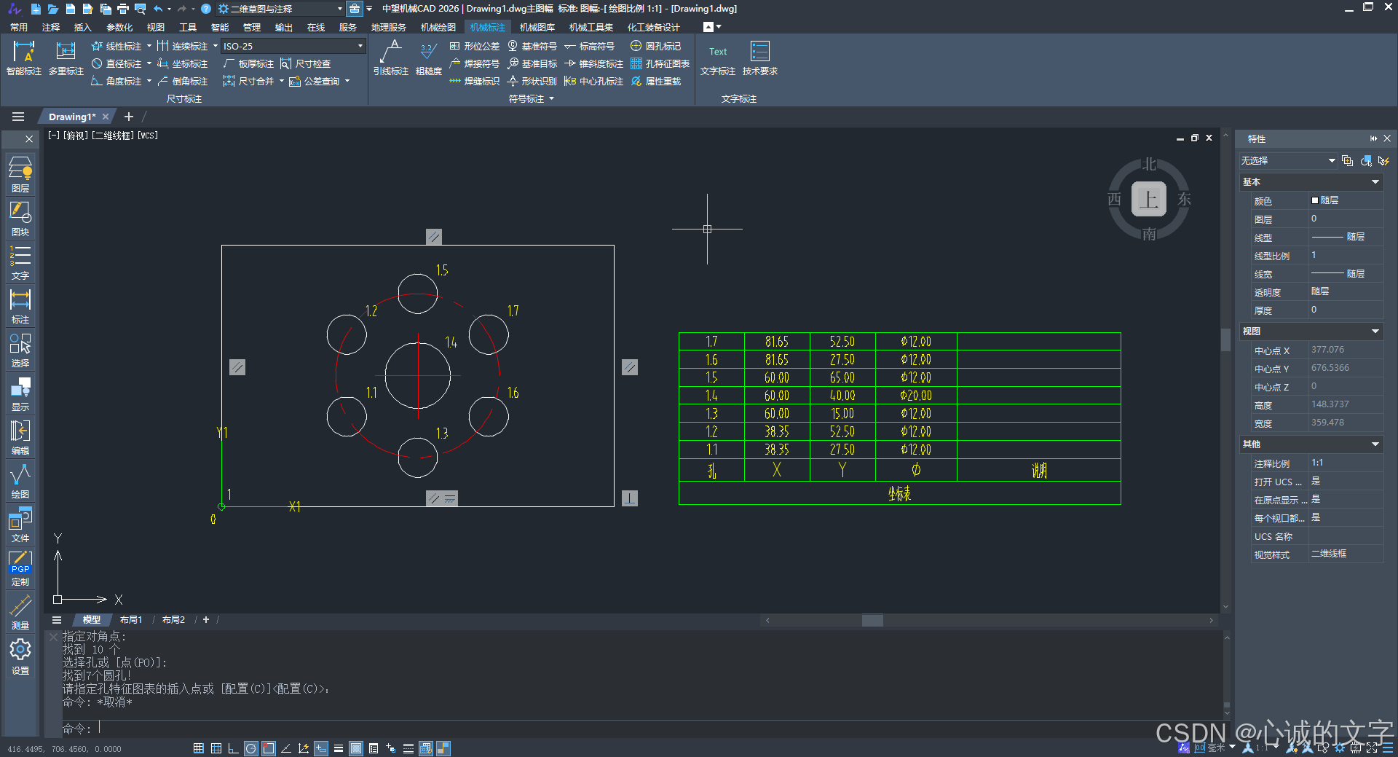This screenshot has height=757, width=1398.
Task: Toggle full screen mode in status bar
Action: [1372, 748]
